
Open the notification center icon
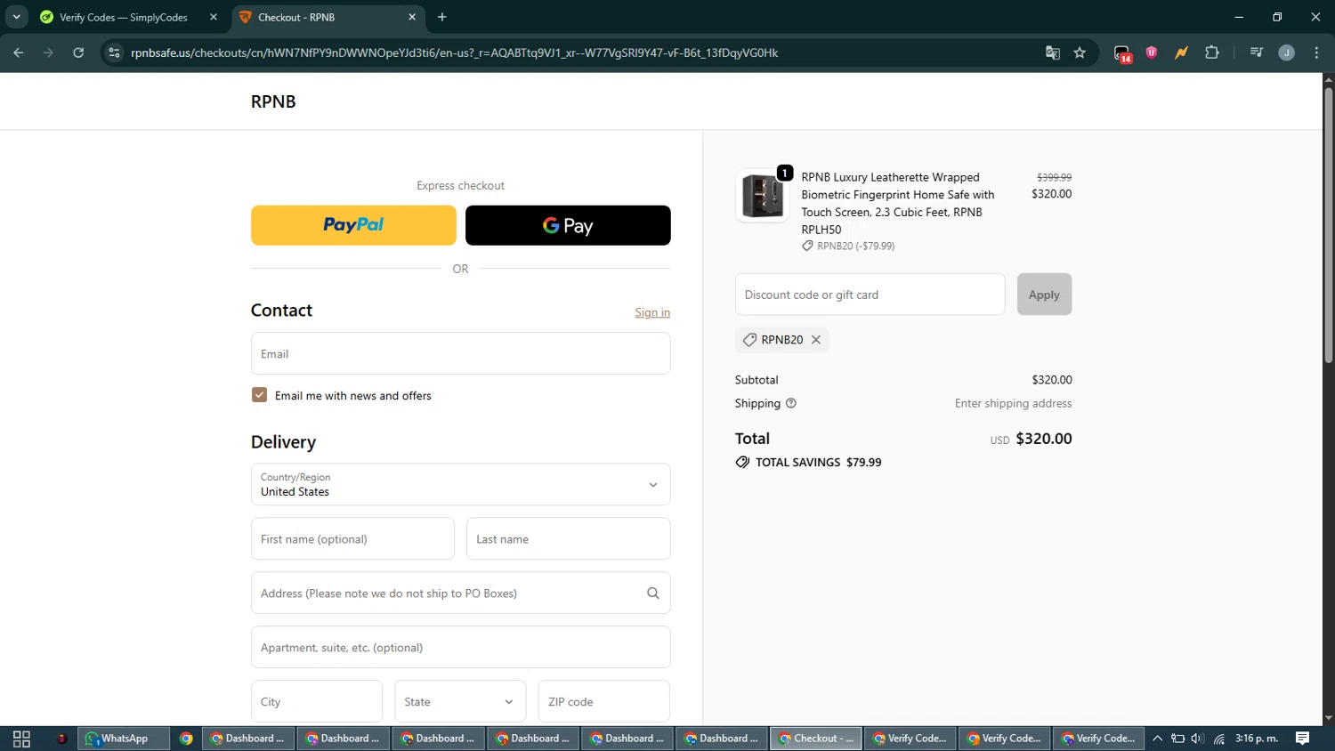(1303, 739)
